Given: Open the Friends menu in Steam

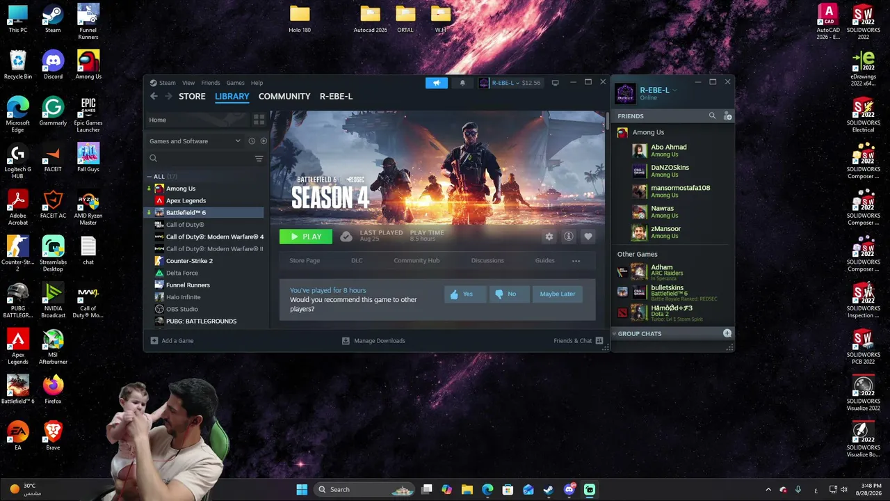Looking at the screenshot, I should tap(211, 83).
